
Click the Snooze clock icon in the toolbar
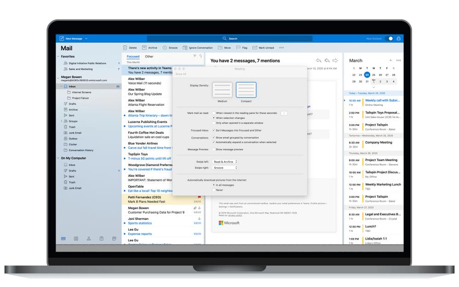click(165, 47)
